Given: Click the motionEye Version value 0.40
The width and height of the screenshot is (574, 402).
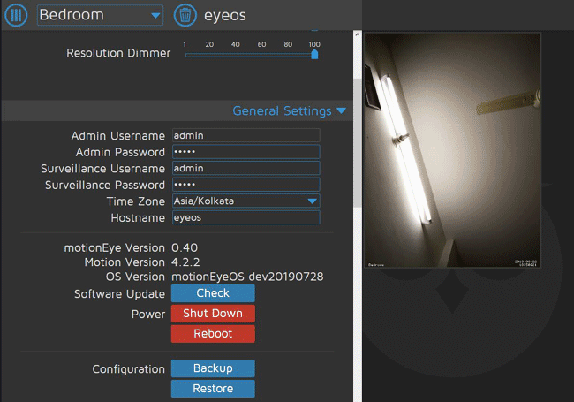Looking at the screenshot, I should click(185, 248).
